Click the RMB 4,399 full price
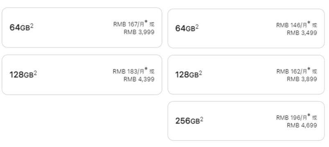The width and height of the screenshot is (329, 147). click(x=139, y=79)
